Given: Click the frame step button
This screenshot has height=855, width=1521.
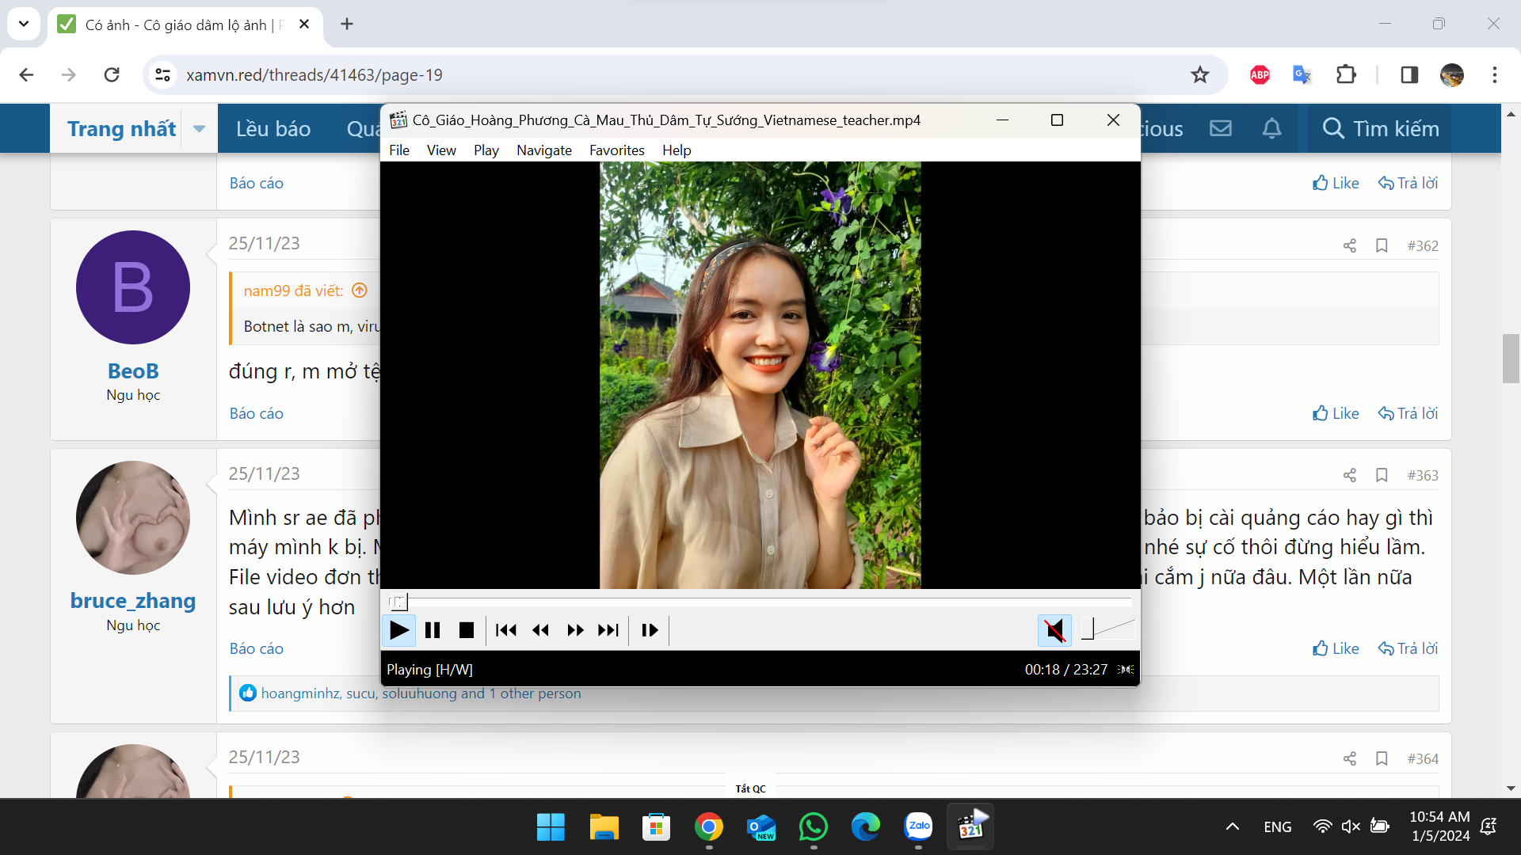Looking at the screenshot, I should [x=650, y=630].
